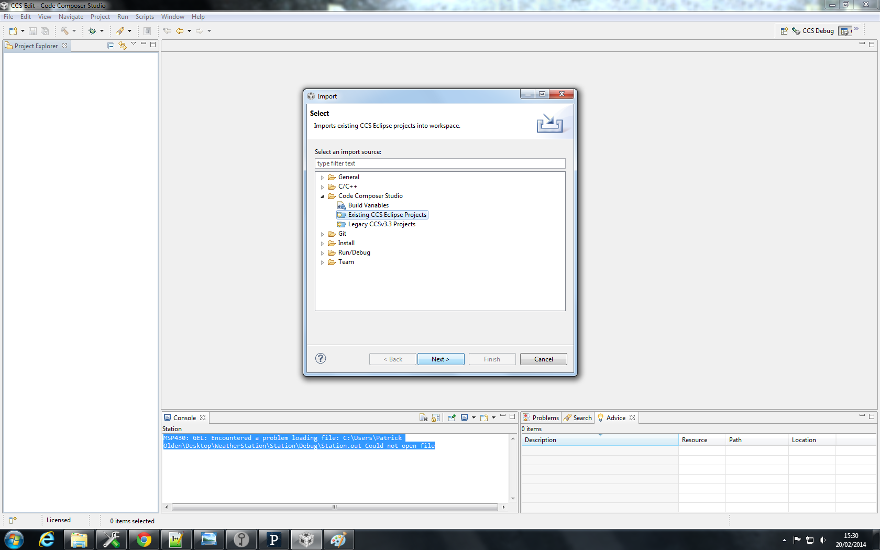Click the import source filter text field
This screenshot has height=550, width=880.
coord(440,163)
